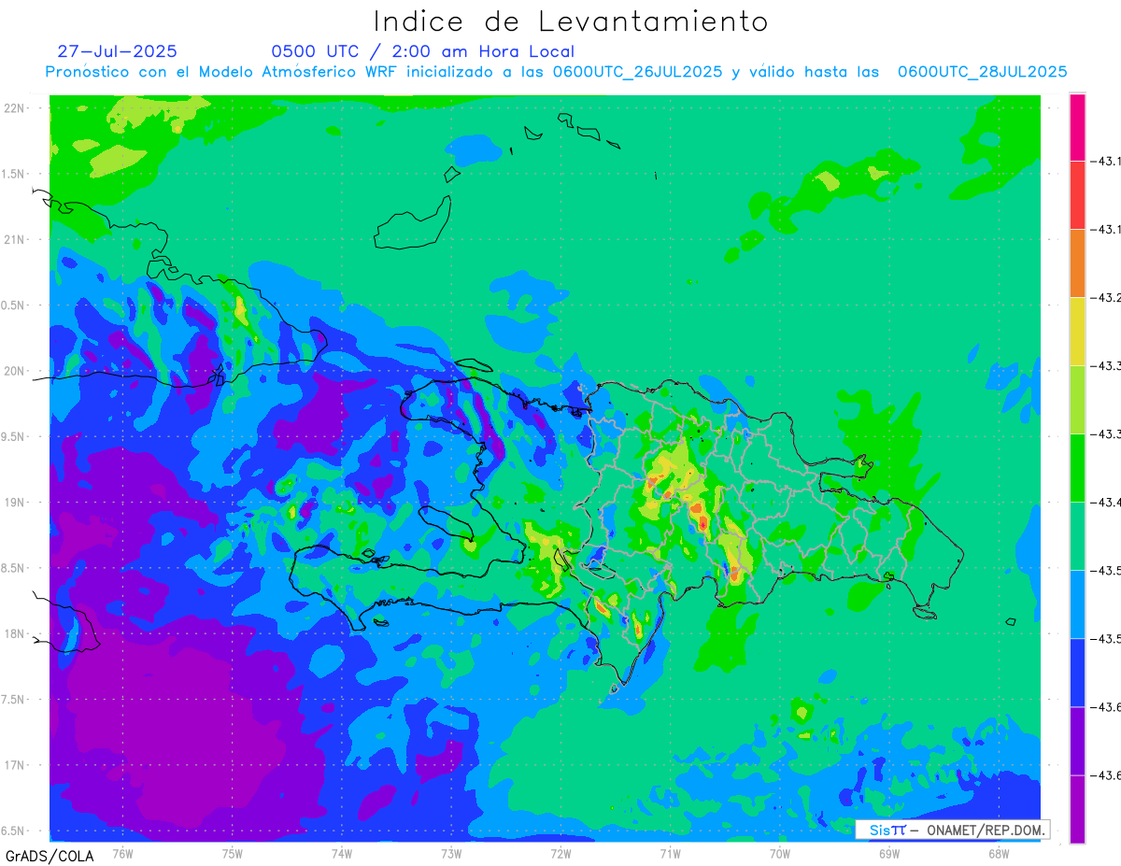The width and height of the screenshot is (1121, 866).
Task: Click the red segment of the color bar
Action: click(1077, 195)
